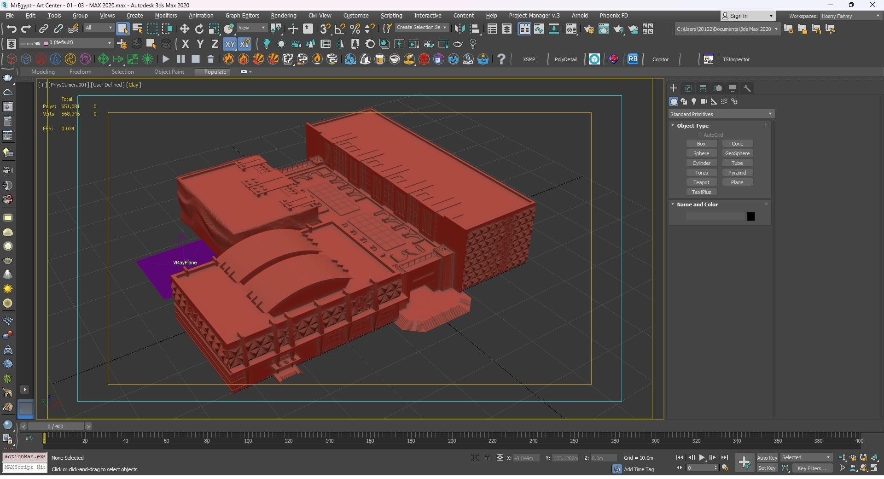884x479 pixels.
Task: Toggle the AutoGrid checkbox
Action: click(x=700, y=135)
